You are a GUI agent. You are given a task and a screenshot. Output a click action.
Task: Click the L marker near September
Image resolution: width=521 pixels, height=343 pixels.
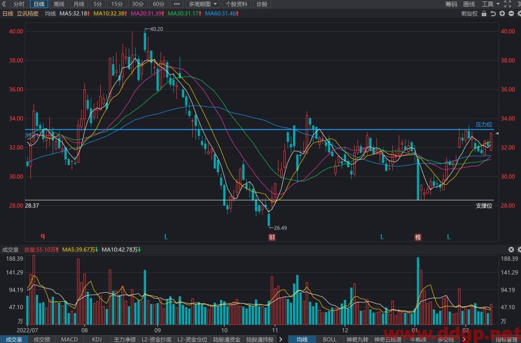tap(166, 237)
